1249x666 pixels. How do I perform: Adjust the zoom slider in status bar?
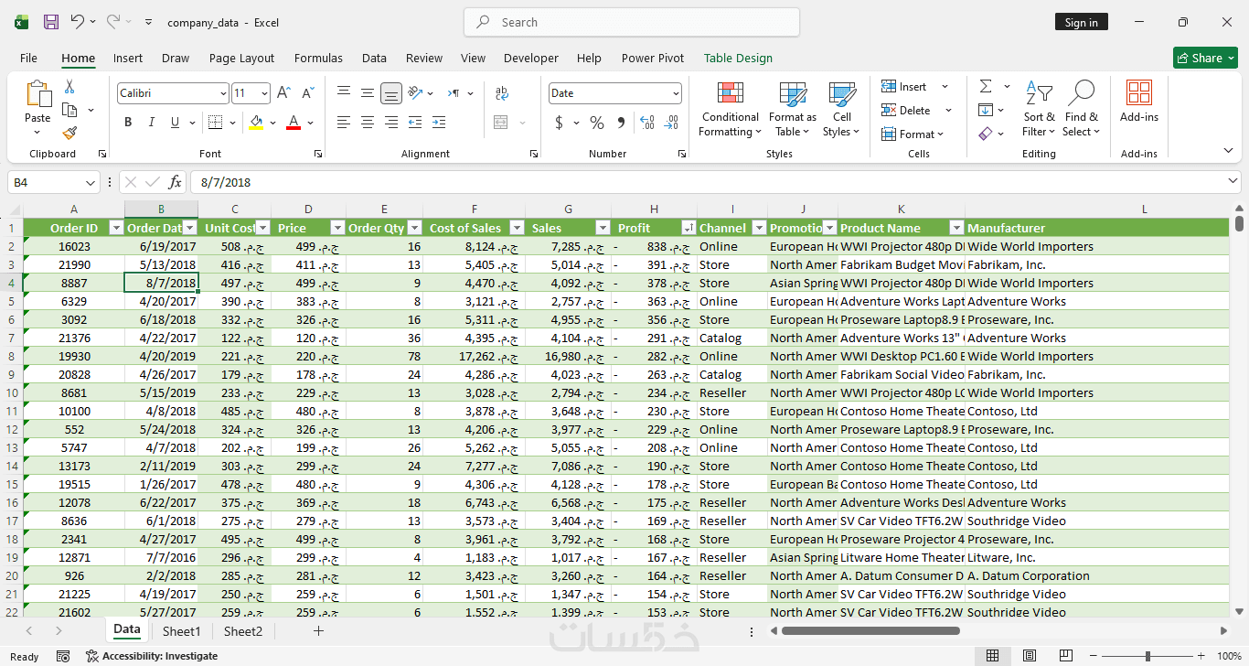1148,656
